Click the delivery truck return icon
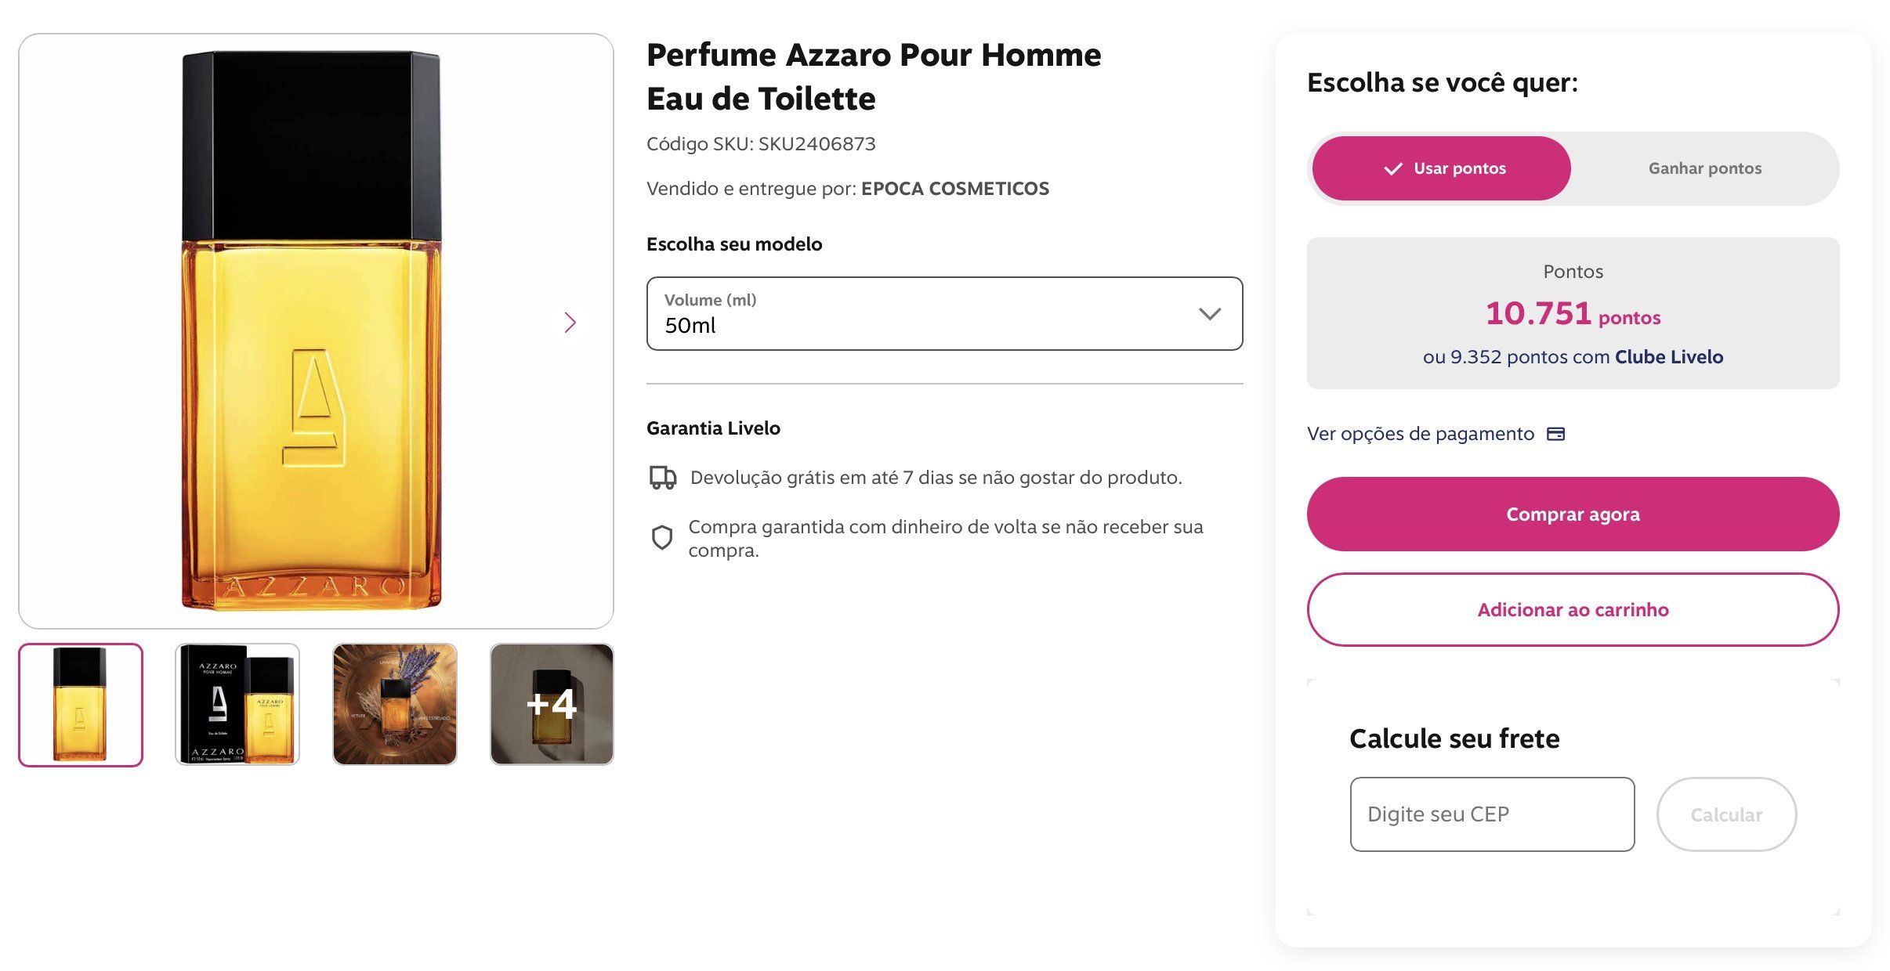 click(663, 478)
